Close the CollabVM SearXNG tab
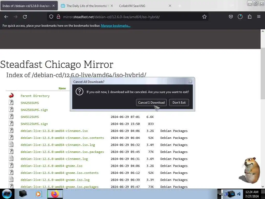This screenshot has height=199, width=265. [x=170, y=6]
